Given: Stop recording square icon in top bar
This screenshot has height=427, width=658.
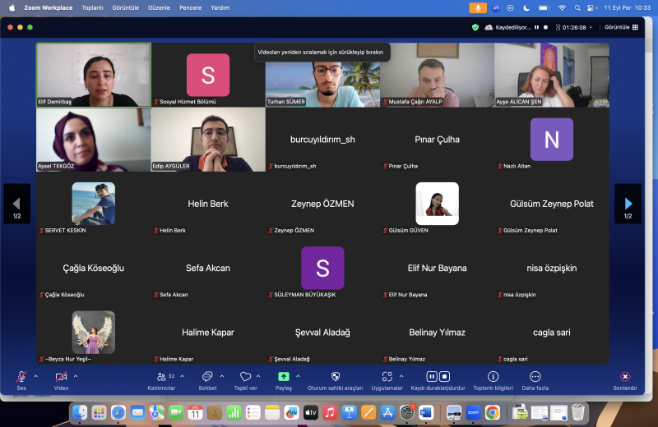Looking at the screenshot, I should point(545,27).
